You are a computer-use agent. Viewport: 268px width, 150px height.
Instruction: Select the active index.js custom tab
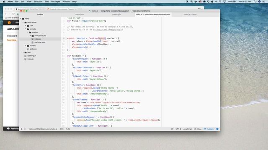click(153, 15)
